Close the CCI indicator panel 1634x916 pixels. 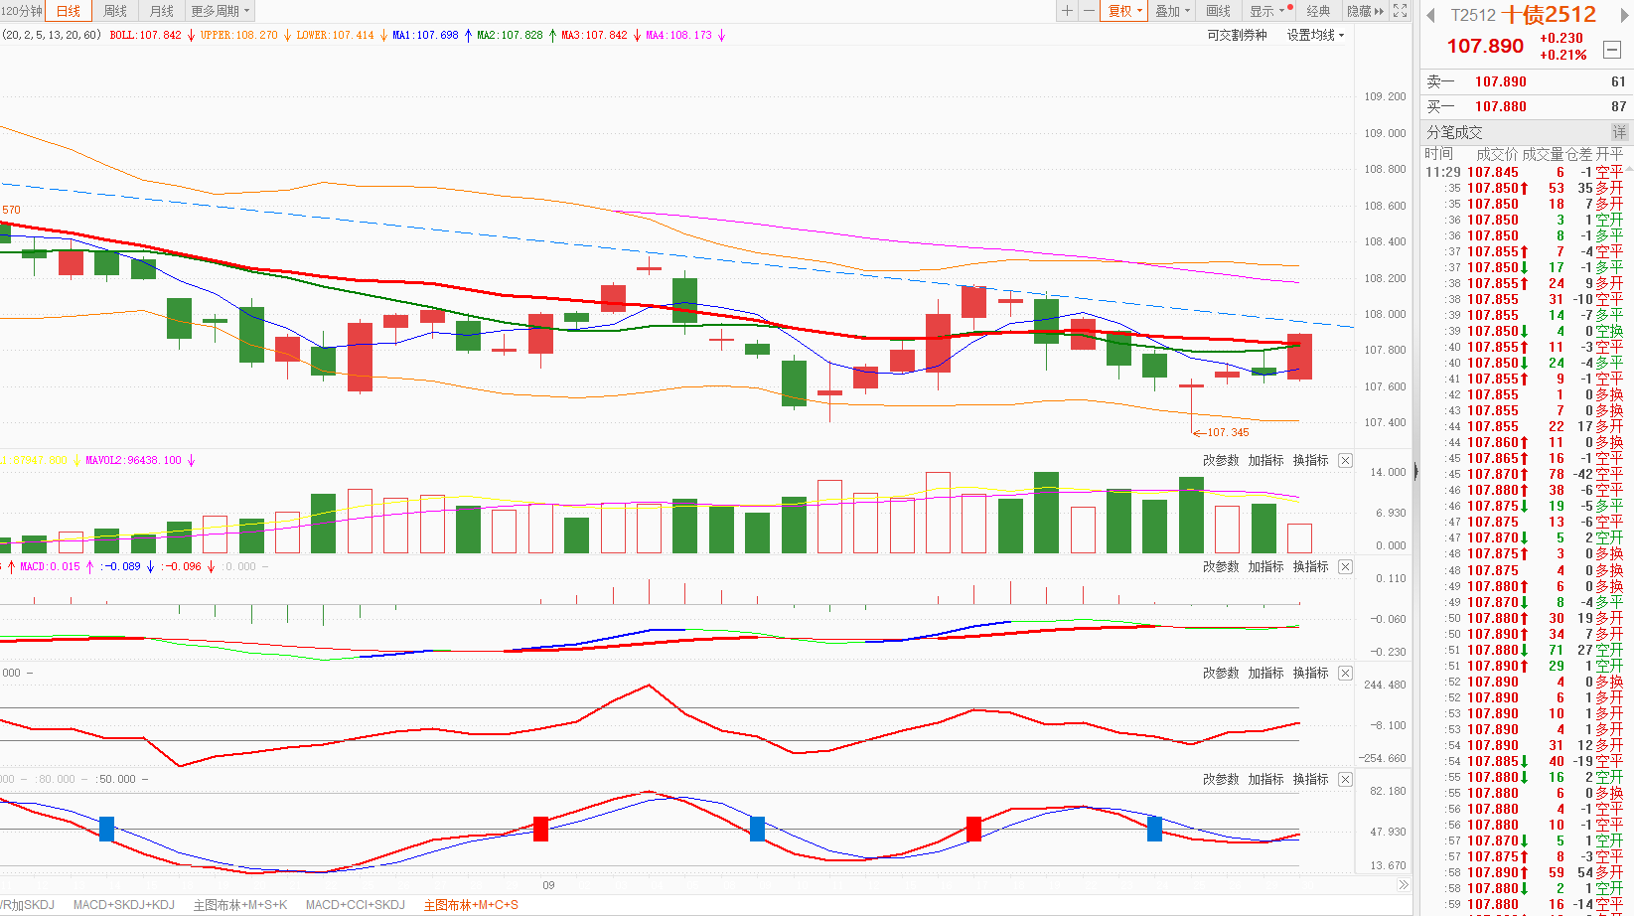pos(1345,674)
